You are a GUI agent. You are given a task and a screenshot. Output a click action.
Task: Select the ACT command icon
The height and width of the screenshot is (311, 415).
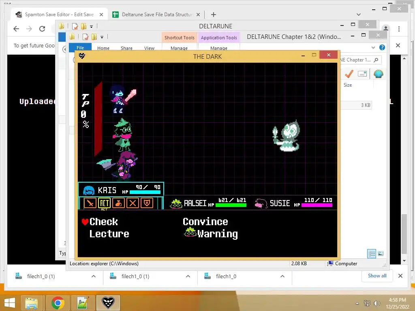coord(104,203)
